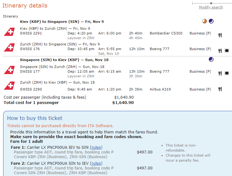Click the lie-flat seat icon for SWISS 176

(x=227, y=51)
